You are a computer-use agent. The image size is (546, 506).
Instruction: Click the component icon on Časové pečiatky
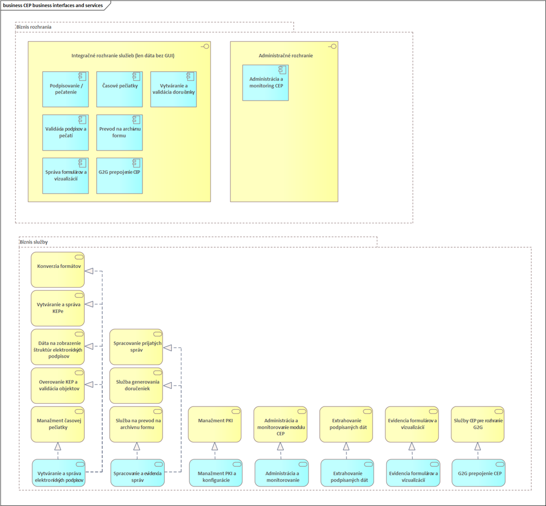136,76
